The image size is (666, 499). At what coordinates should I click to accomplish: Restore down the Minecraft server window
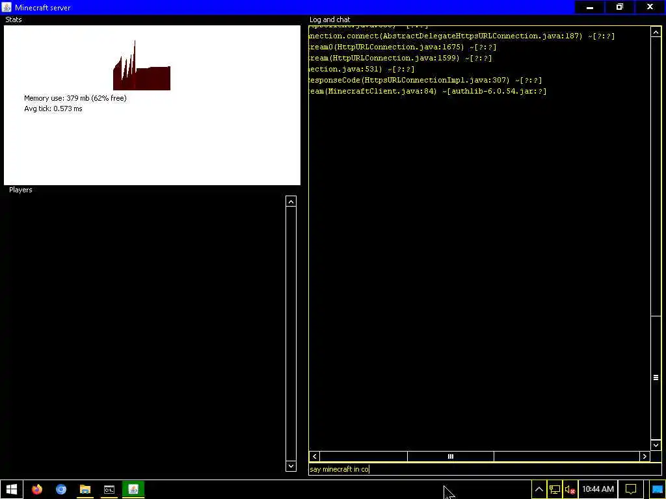pyautogui.click(x=620, y=7)
